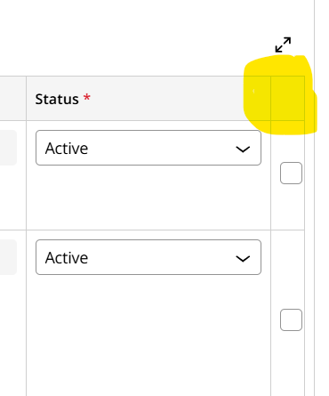This screenshot has width=329, height=396.
Task: Click the empty space below the second Active dropdown
Action: (148, 335)
